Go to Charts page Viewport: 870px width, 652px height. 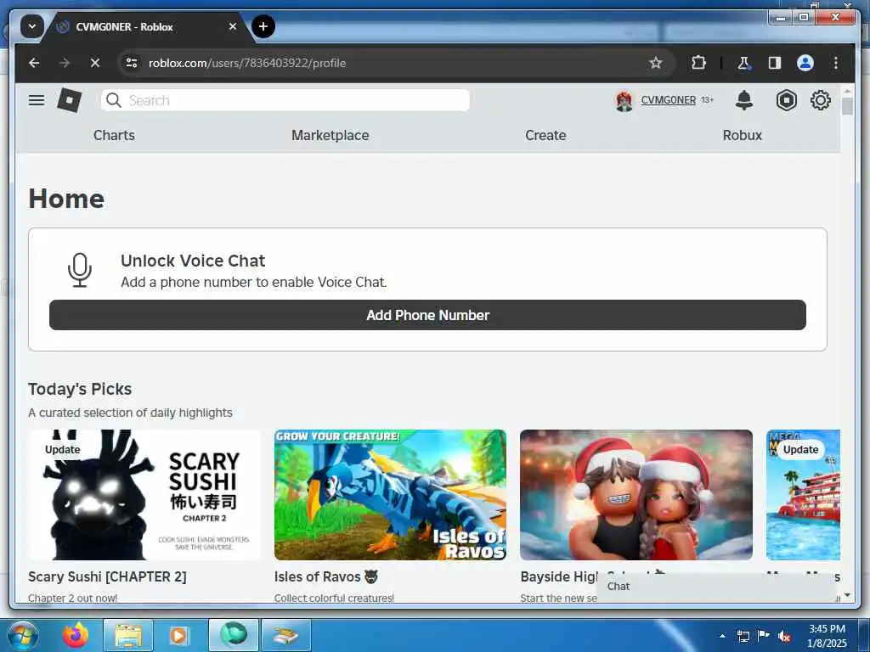[x=114, y=135]
